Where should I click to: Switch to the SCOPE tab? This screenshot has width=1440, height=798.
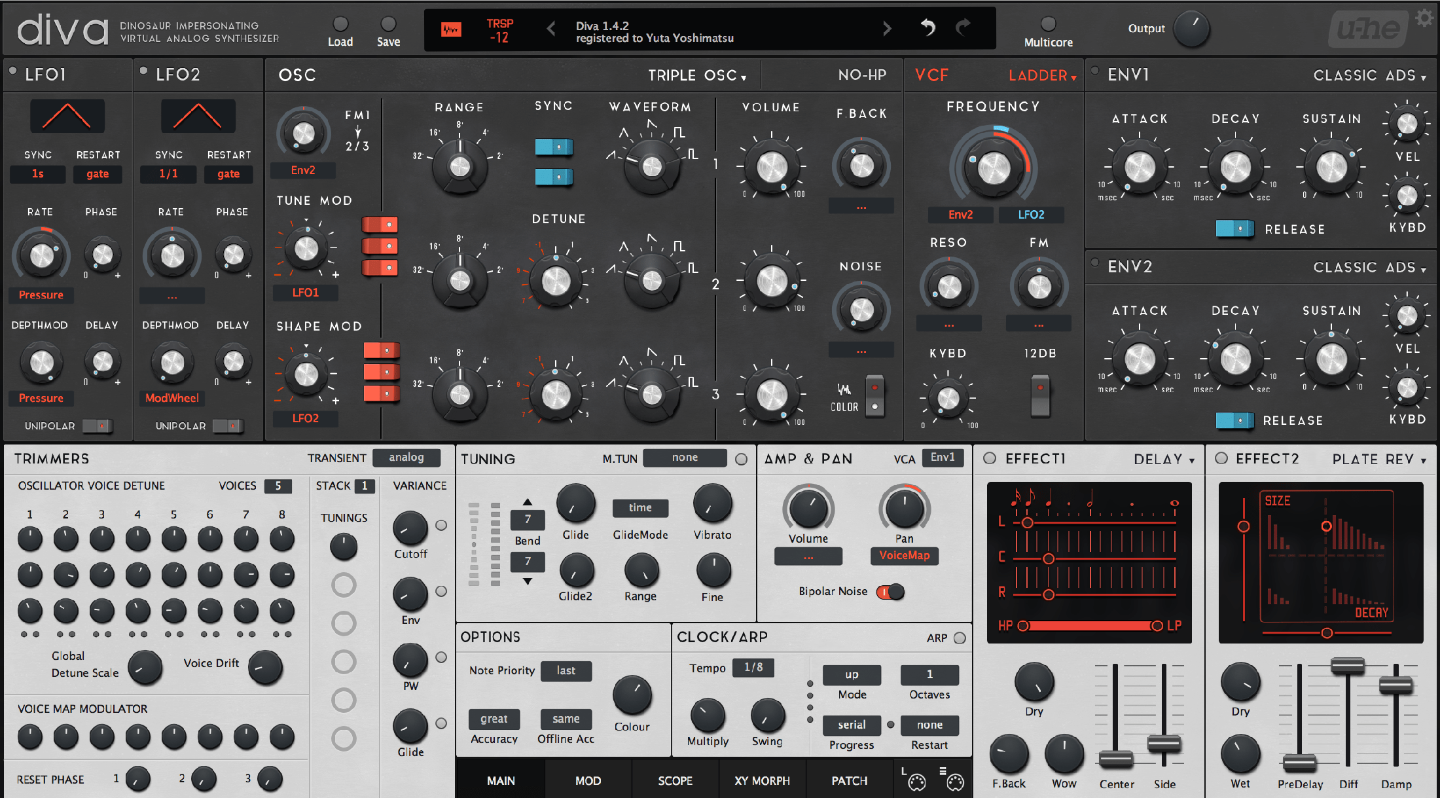[x=675, y=780]
